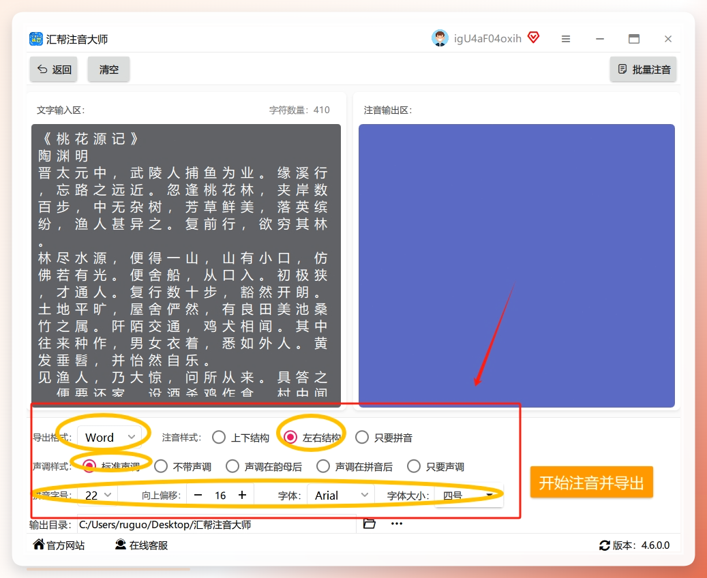Click the 清空 clear button
This screenshot has height=578, width=707.
108,70
